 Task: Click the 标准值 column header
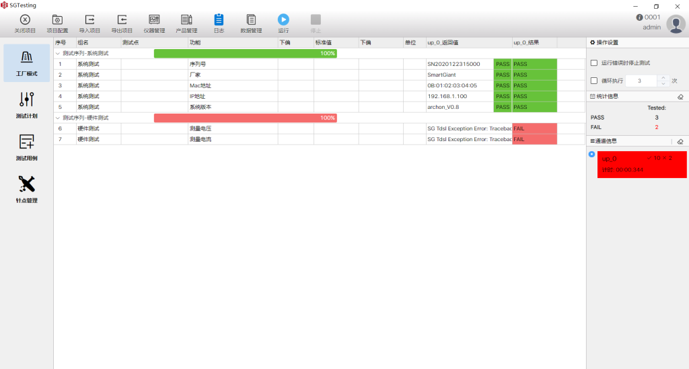pyautogui.click(x=336, y=42)
